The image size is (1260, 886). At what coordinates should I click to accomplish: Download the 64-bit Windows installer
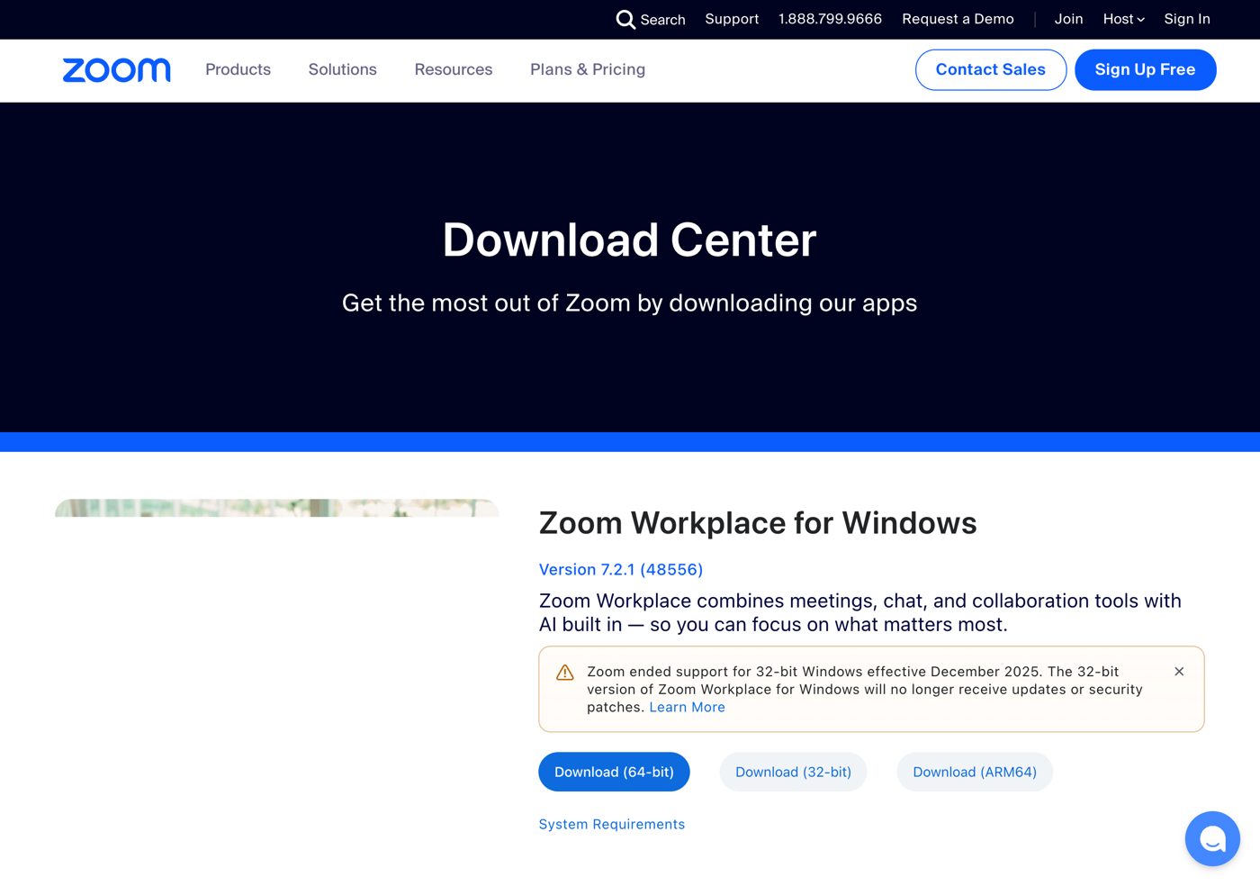(614, 773)
